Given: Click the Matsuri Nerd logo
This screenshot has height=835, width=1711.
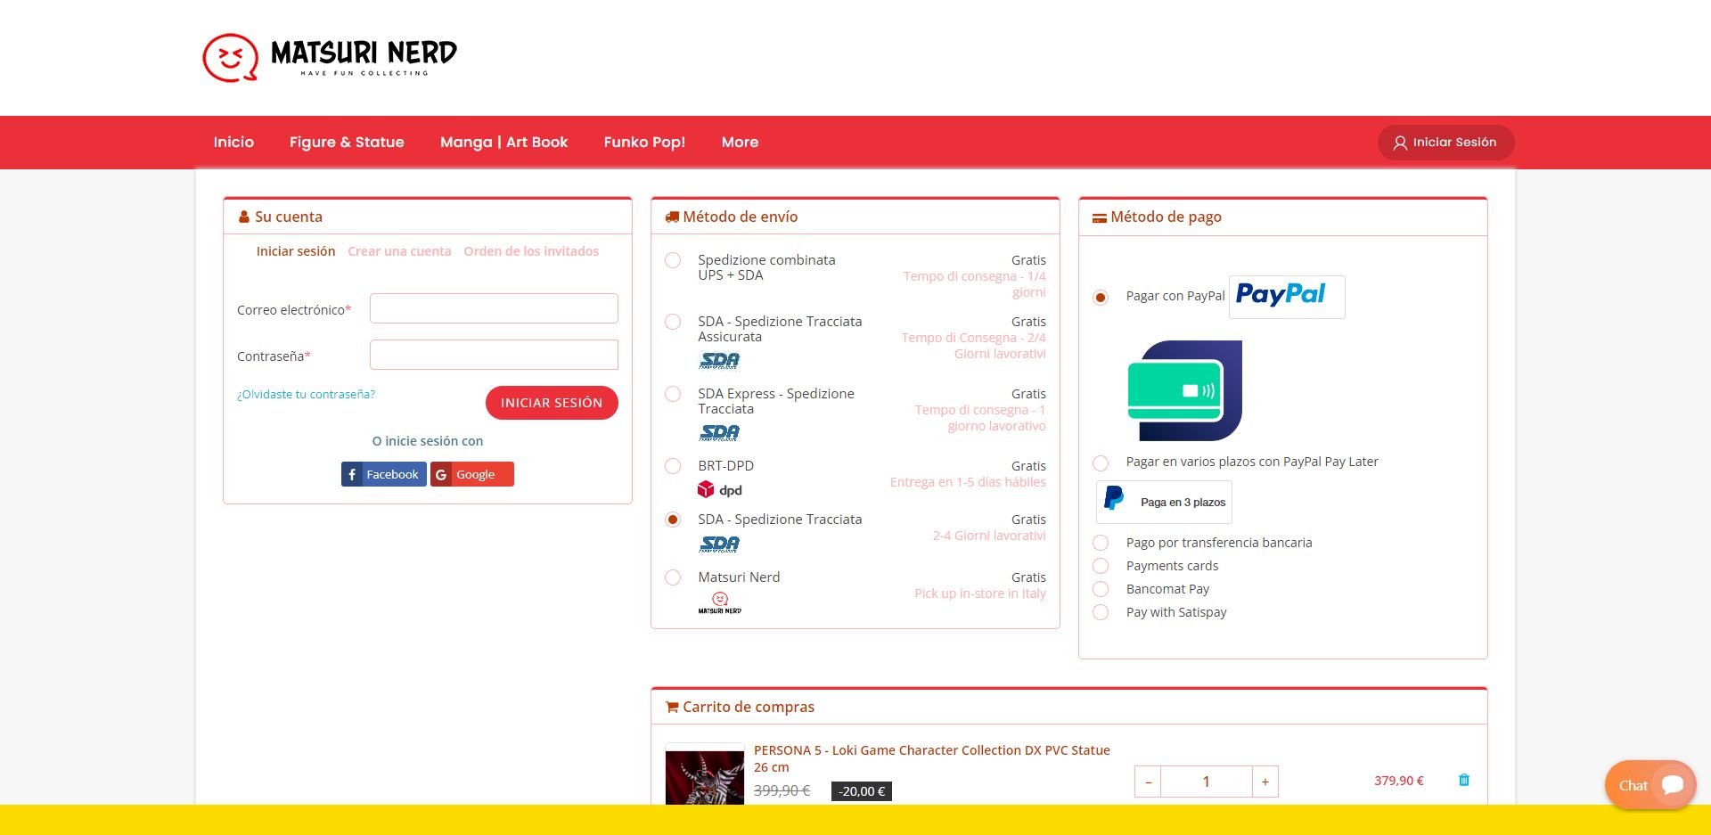Looking at the screenshot, I should [x=330, y=58].
